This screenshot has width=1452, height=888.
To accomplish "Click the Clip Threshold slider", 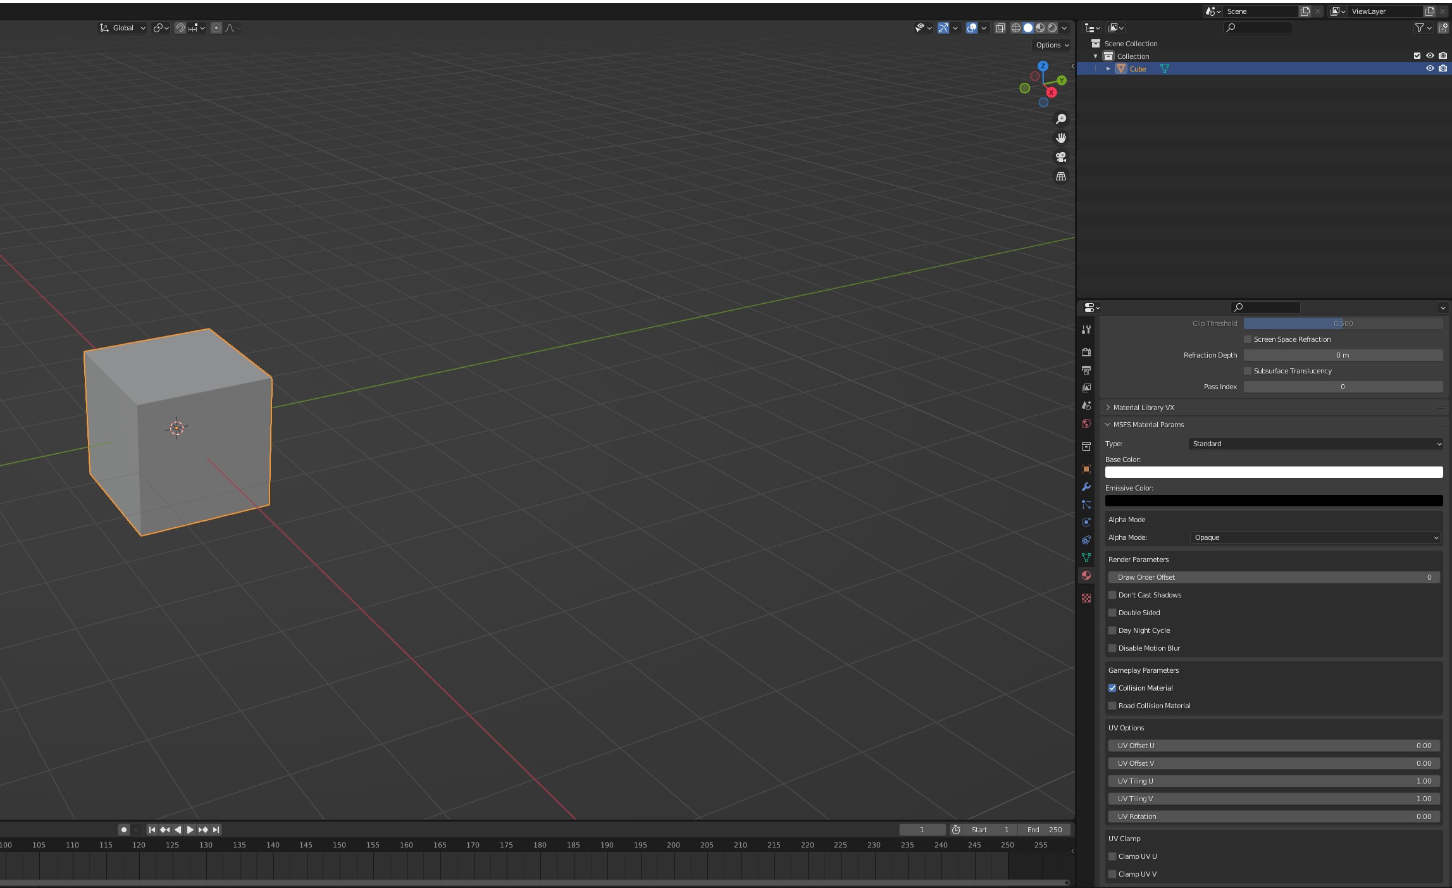I will 1343,323.
